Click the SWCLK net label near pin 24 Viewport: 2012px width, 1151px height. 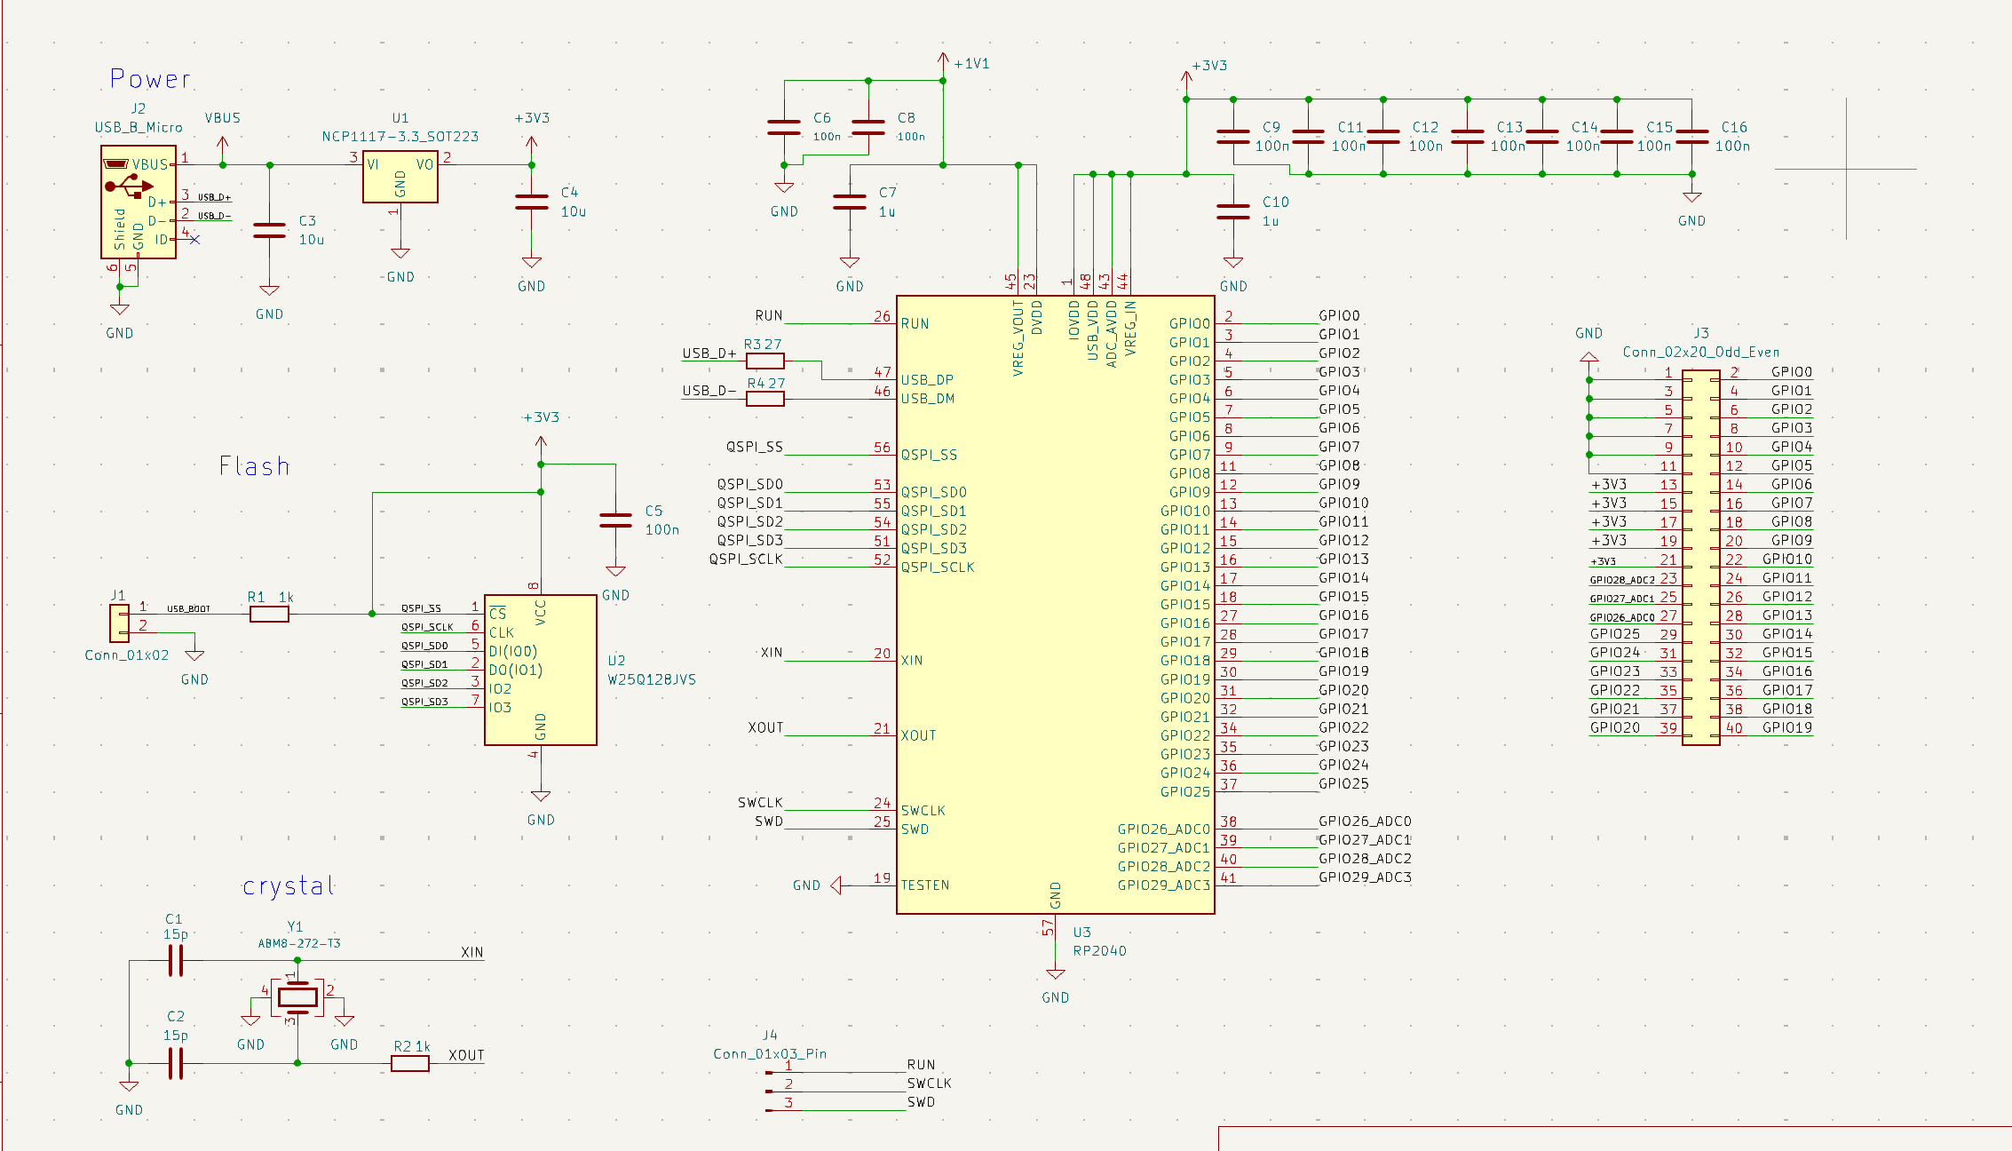758,801
